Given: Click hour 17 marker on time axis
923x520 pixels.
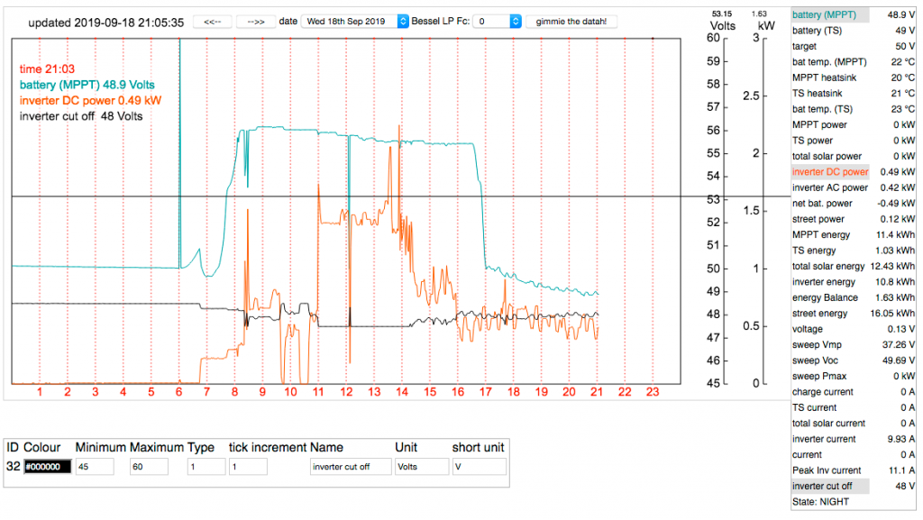Looking at the screenshot, I should 485,392.
